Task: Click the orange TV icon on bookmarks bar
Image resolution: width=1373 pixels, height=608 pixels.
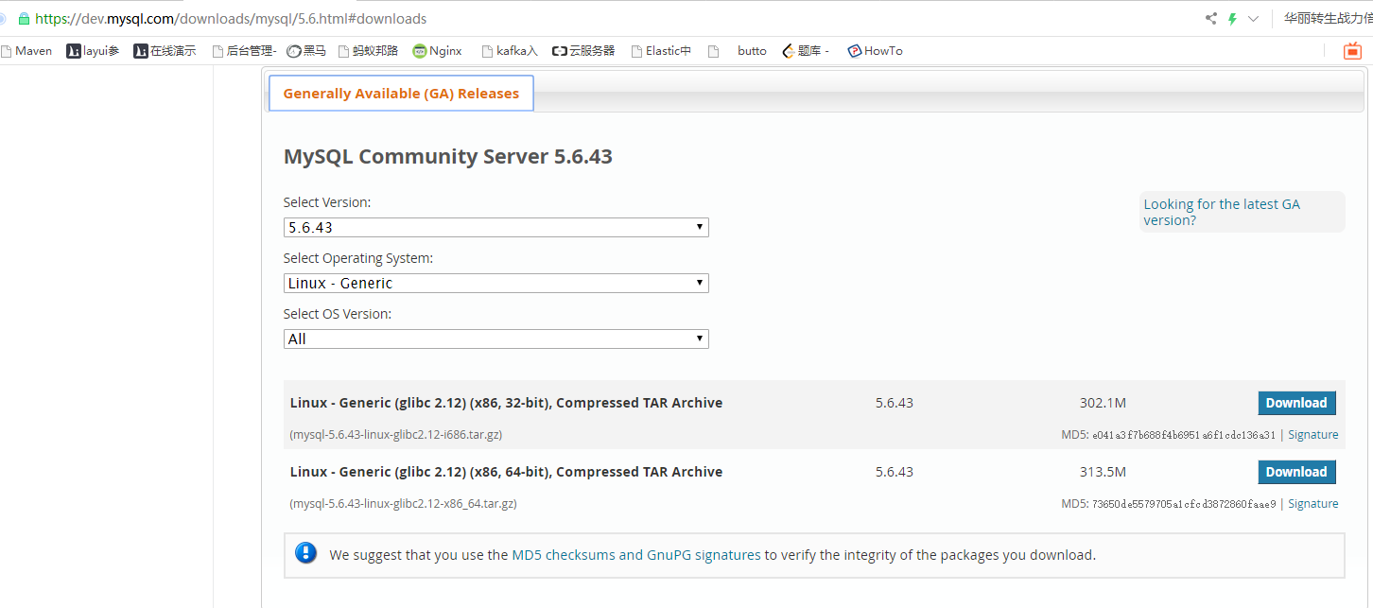Action: (x=1352, y=51)
